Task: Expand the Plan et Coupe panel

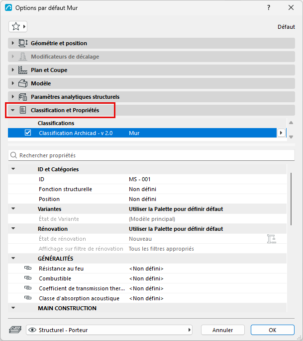Action: 13,70
